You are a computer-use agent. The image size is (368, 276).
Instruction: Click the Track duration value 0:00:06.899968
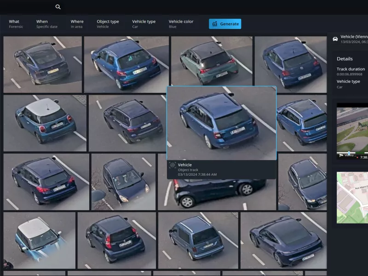pyautogui.click(x=350, y=74)
